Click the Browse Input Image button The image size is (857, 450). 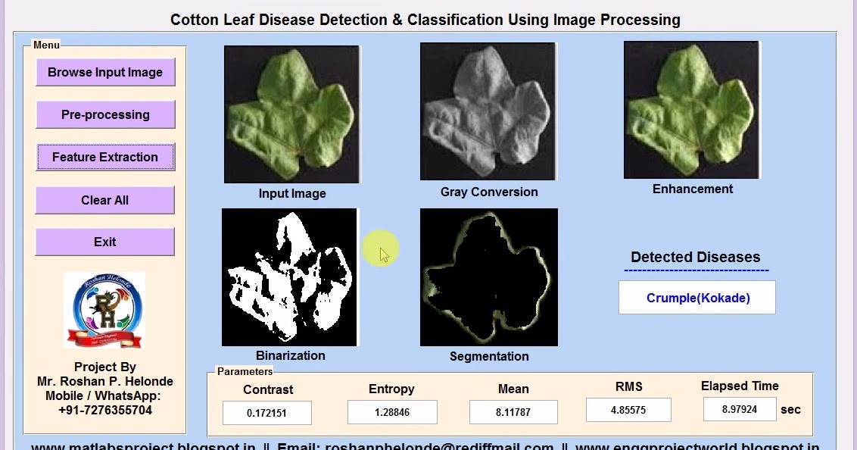click(x=104, y=72)
